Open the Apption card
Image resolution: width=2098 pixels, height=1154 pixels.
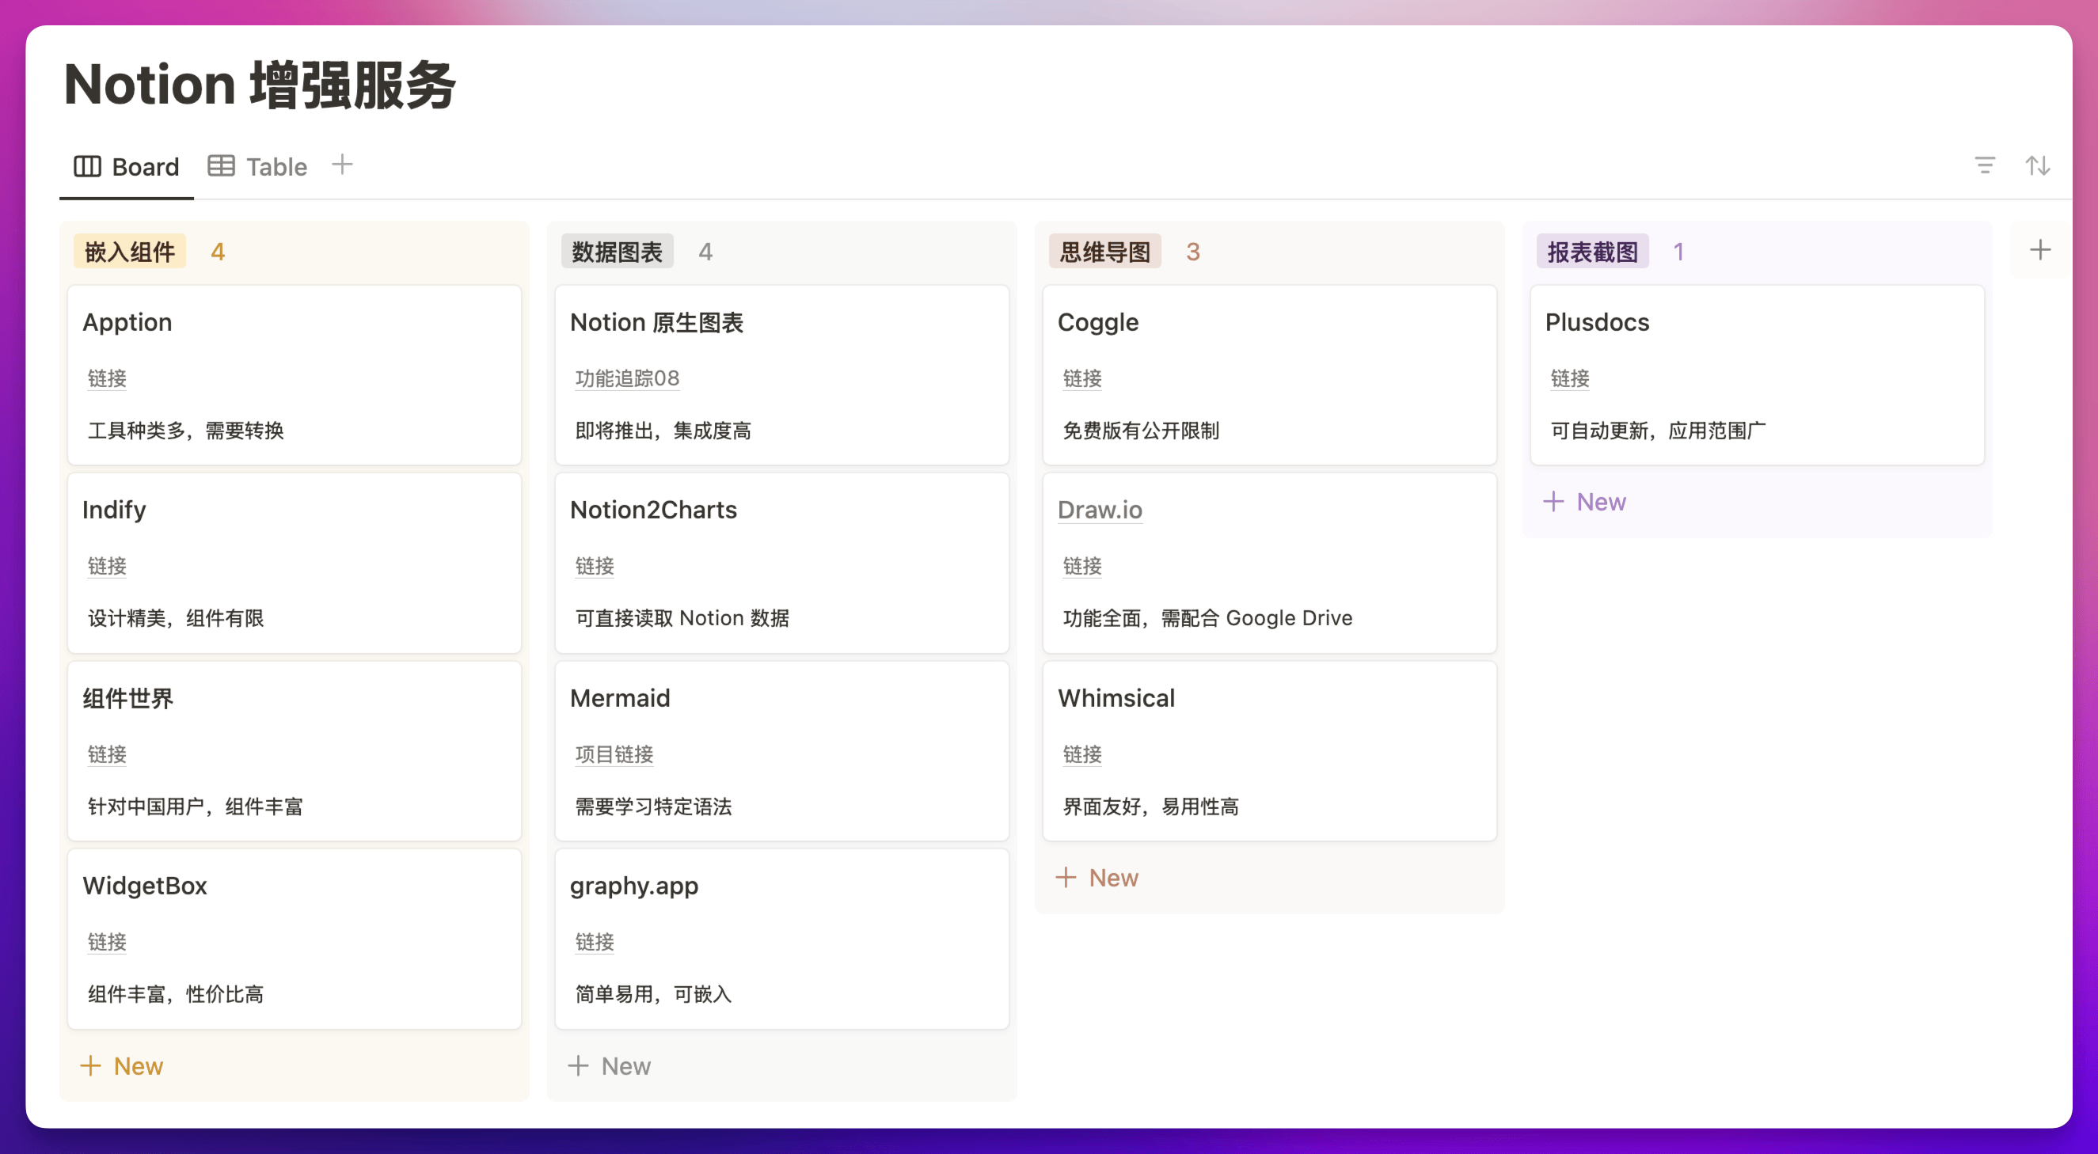294,374
